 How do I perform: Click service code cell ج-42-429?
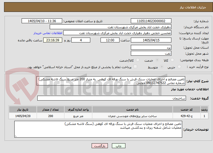[187, 116]
